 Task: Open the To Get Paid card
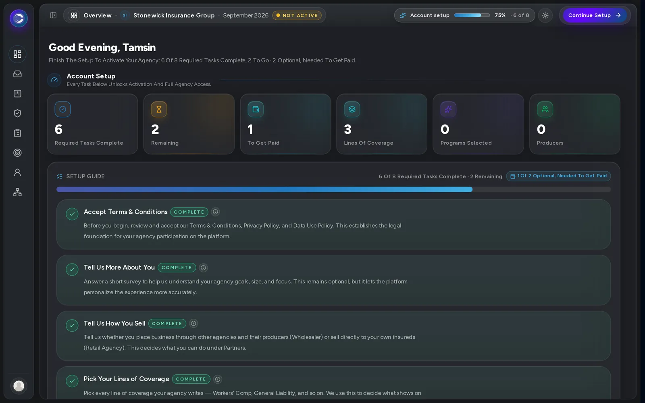pyautogui.click(x=285, y=124)
